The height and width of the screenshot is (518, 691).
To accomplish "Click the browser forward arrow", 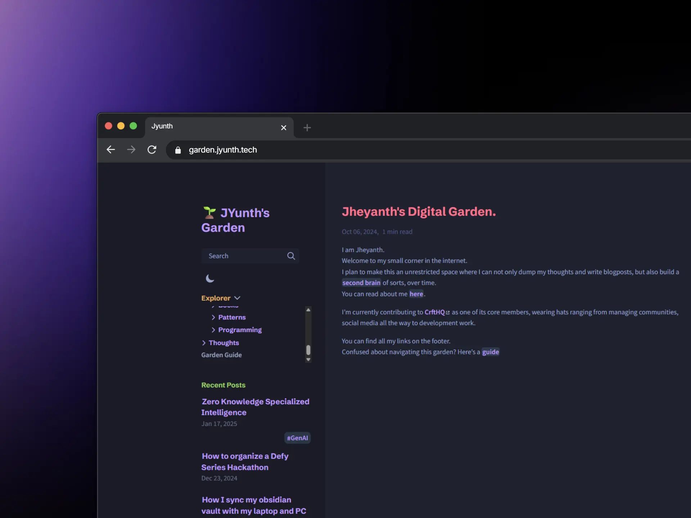I will pos(131,150).
